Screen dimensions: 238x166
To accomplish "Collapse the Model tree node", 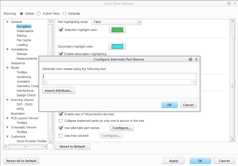I will (7, 68).
